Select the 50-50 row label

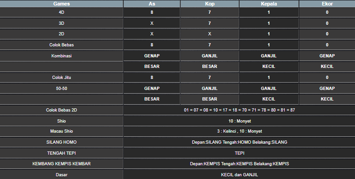tap(62, 89)
